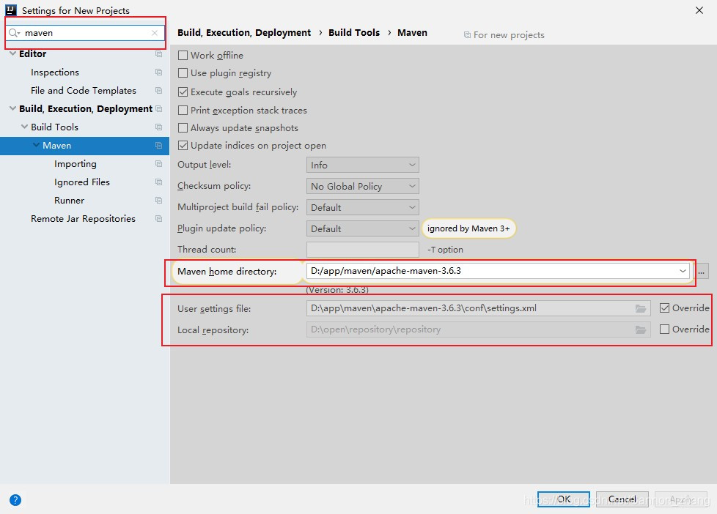
Task: Click 'Maven' at the breadcrumb end
Action: (x=412, y=32)
